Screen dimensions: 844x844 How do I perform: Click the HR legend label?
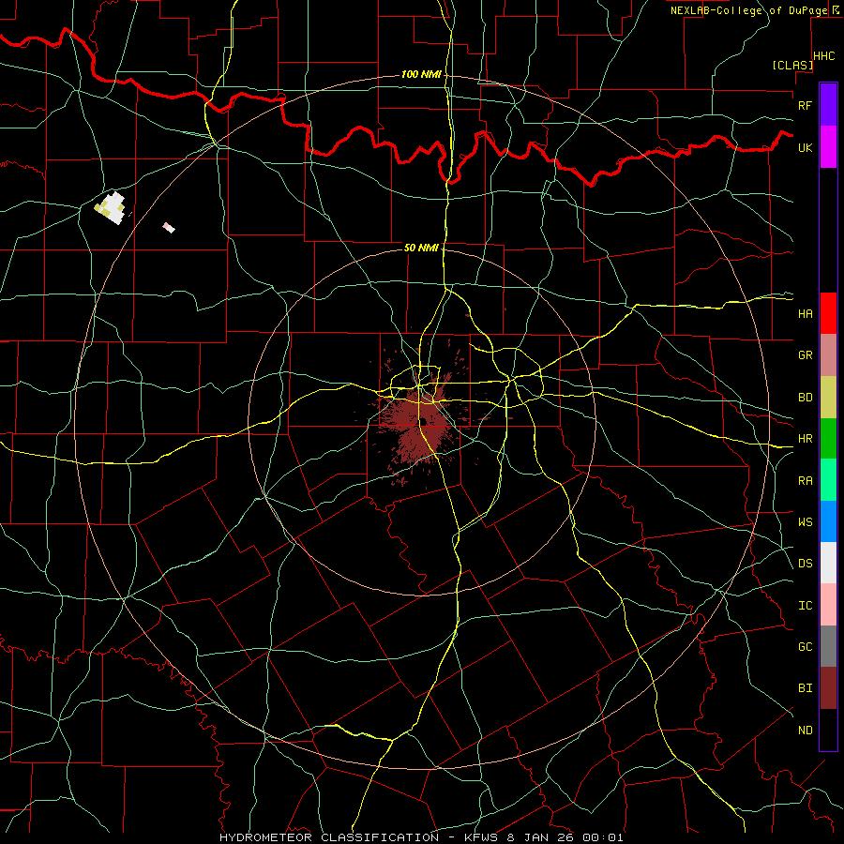[x=805, y=439]
